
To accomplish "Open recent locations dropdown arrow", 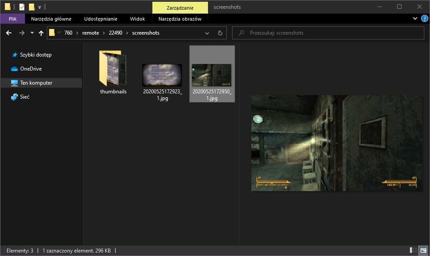I will pos(32,33).
